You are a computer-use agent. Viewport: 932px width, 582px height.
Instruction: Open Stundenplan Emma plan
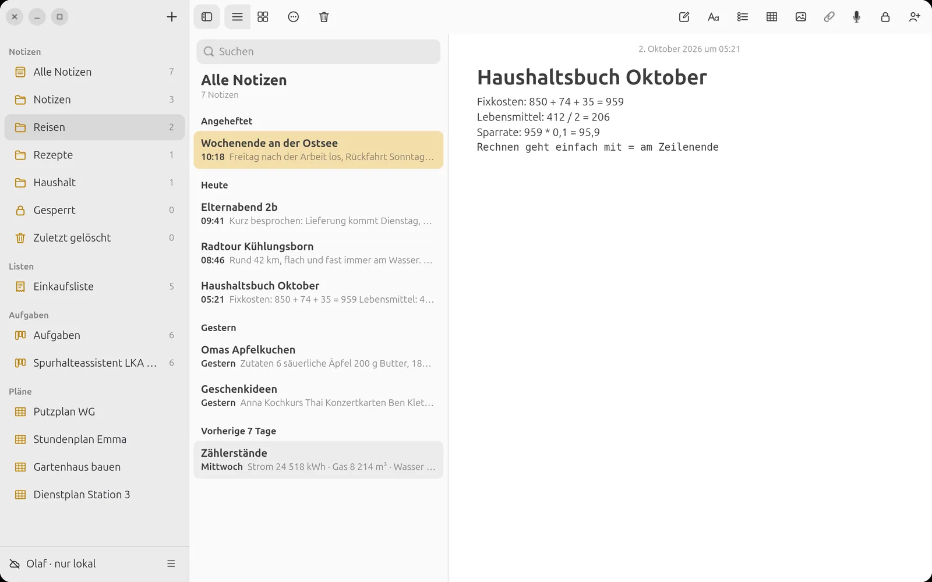tap(94, 439)
